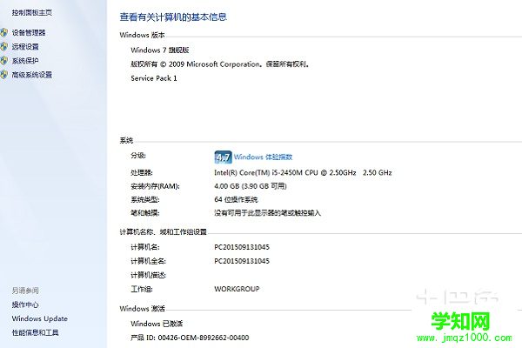The image size is (522, 348).
Task: Click shield icon beside 远程设置
Action: tap(3, 46)
